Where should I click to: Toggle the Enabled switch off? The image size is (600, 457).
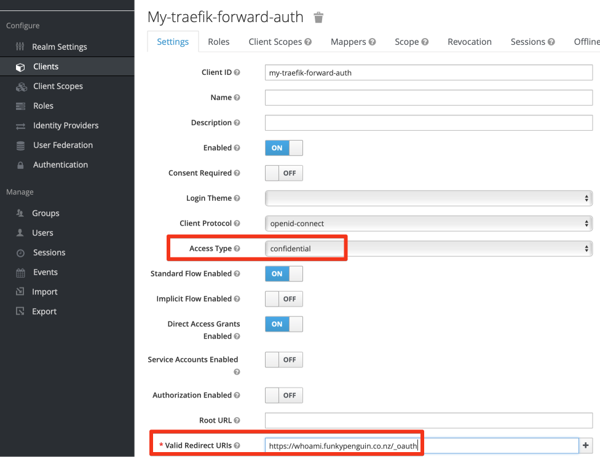pyautogui.click(x=283, y=148)
